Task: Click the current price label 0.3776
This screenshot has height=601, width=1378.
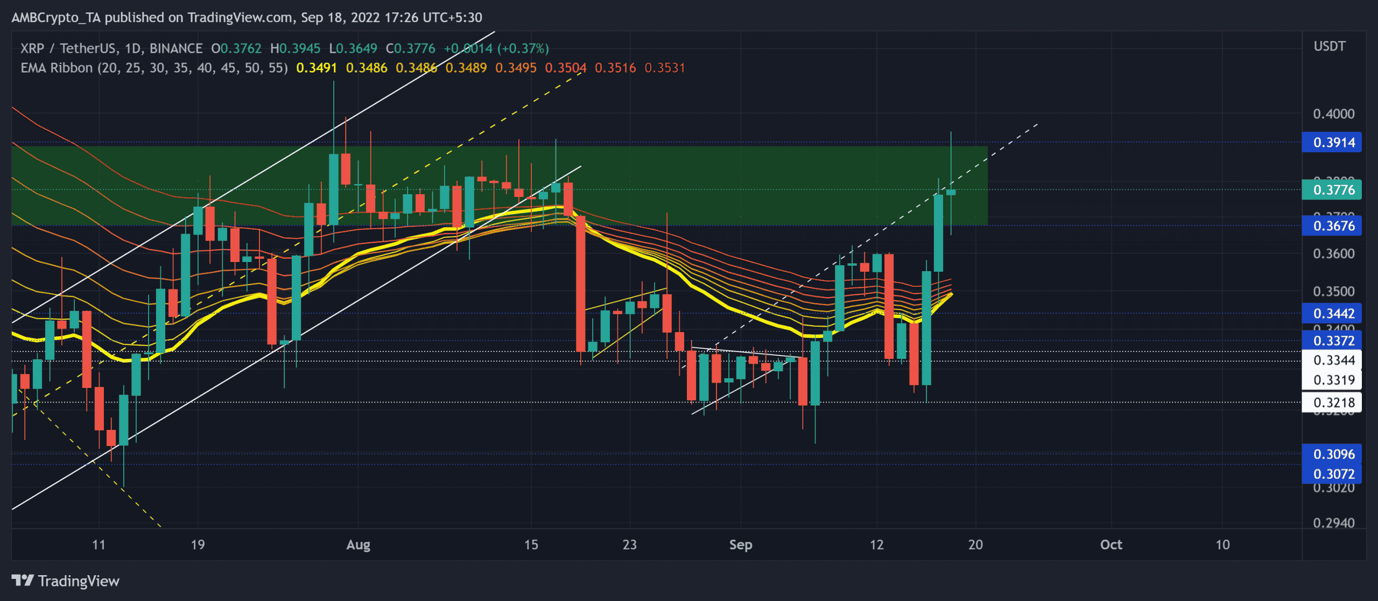Action: 1331,190
